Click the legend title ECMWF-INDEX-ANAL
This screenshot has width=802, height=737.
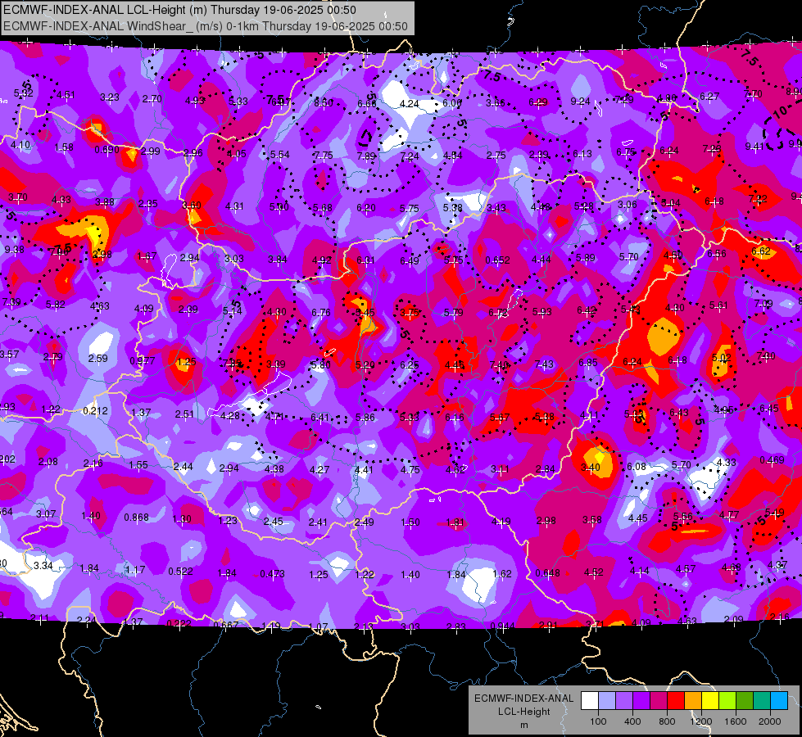tap(523, 699)
